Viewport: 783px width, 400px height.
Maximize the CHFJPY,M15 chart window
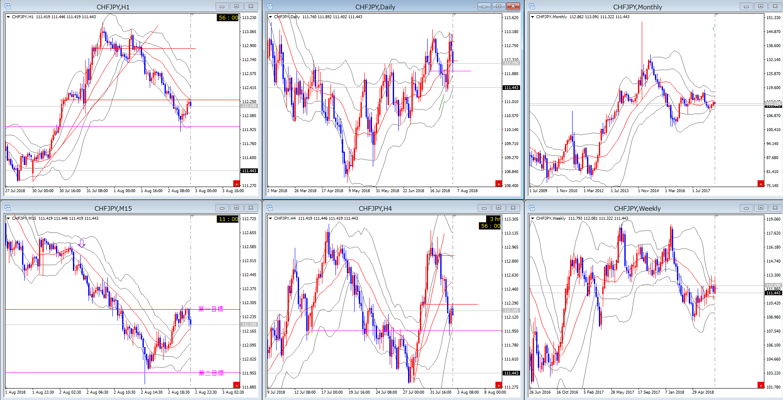(236, 208)
